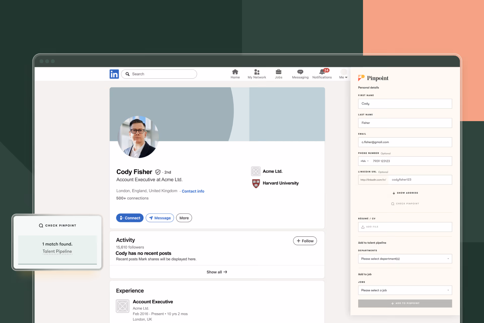This screenshot has width=484, height=323.
Task: Click Acme Ltd. logo in Experience section
Action: tap(123, 306)
